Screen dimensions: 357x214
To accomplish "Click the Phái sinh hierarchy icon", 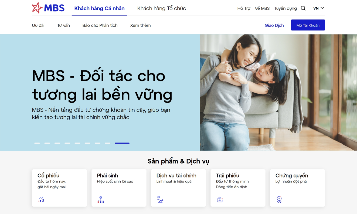I will click(101, 199).
